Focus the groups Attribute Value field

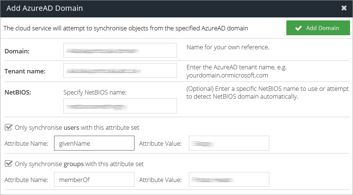coord(229,180)
